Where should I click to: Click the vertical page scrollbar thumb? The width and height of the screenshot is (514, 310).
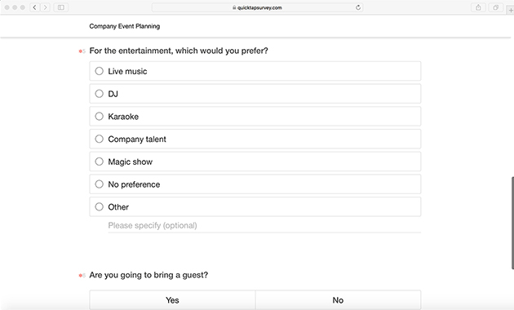click(x=512, y=223)
